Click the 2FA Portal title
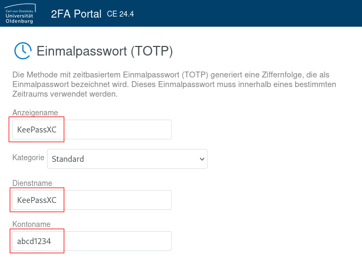The width and height of the screenshot is (362, 259). click(76, 14)
